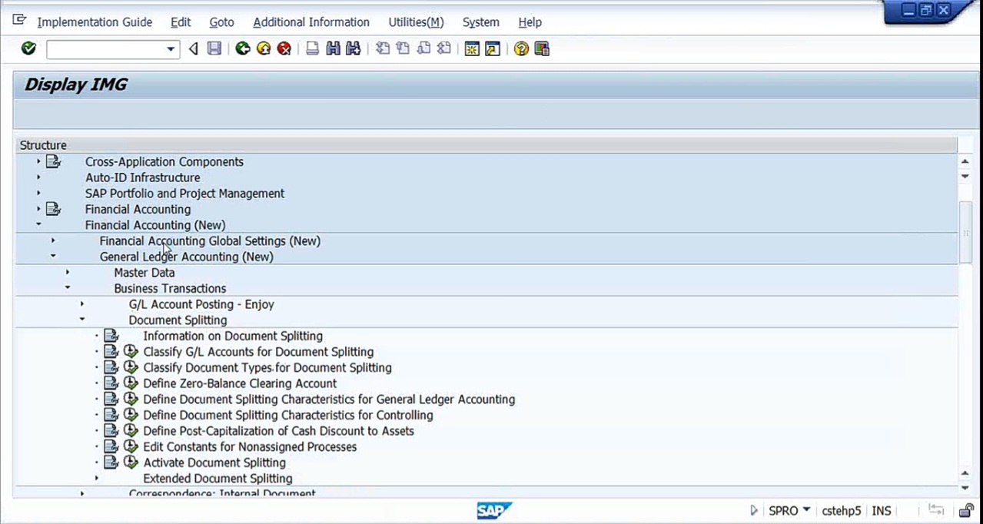Screen dimensions: 983x524
Task: Collapse General Ledger Accounting (New) arrow
Action: click(53, 257)
